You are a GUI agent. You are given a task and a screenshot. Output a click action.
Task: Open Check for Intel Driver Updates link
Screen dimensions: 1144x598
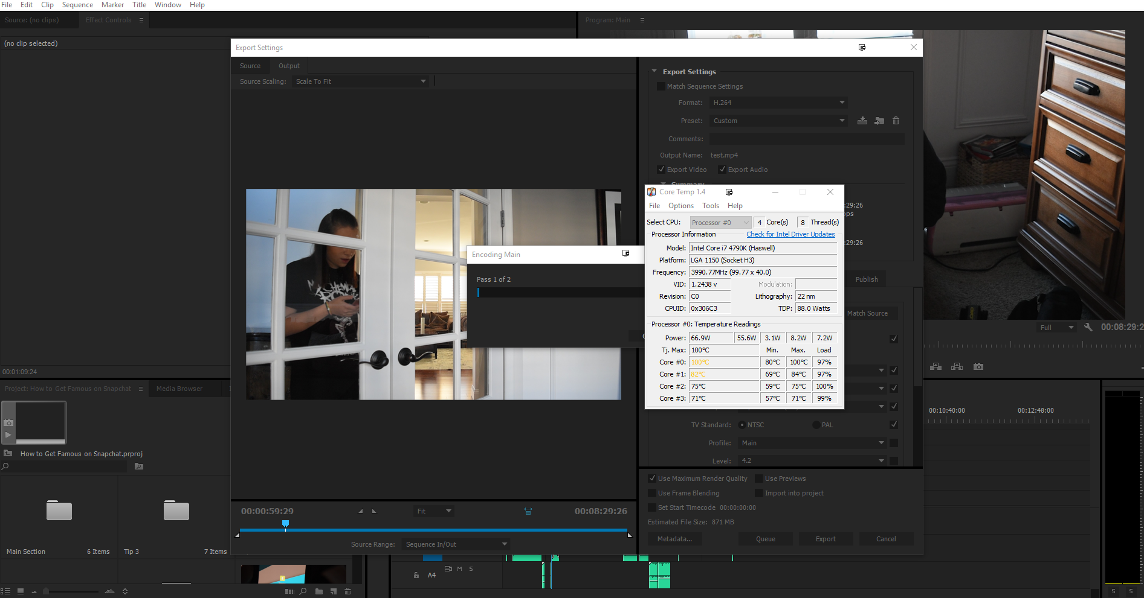pos(790,234)
